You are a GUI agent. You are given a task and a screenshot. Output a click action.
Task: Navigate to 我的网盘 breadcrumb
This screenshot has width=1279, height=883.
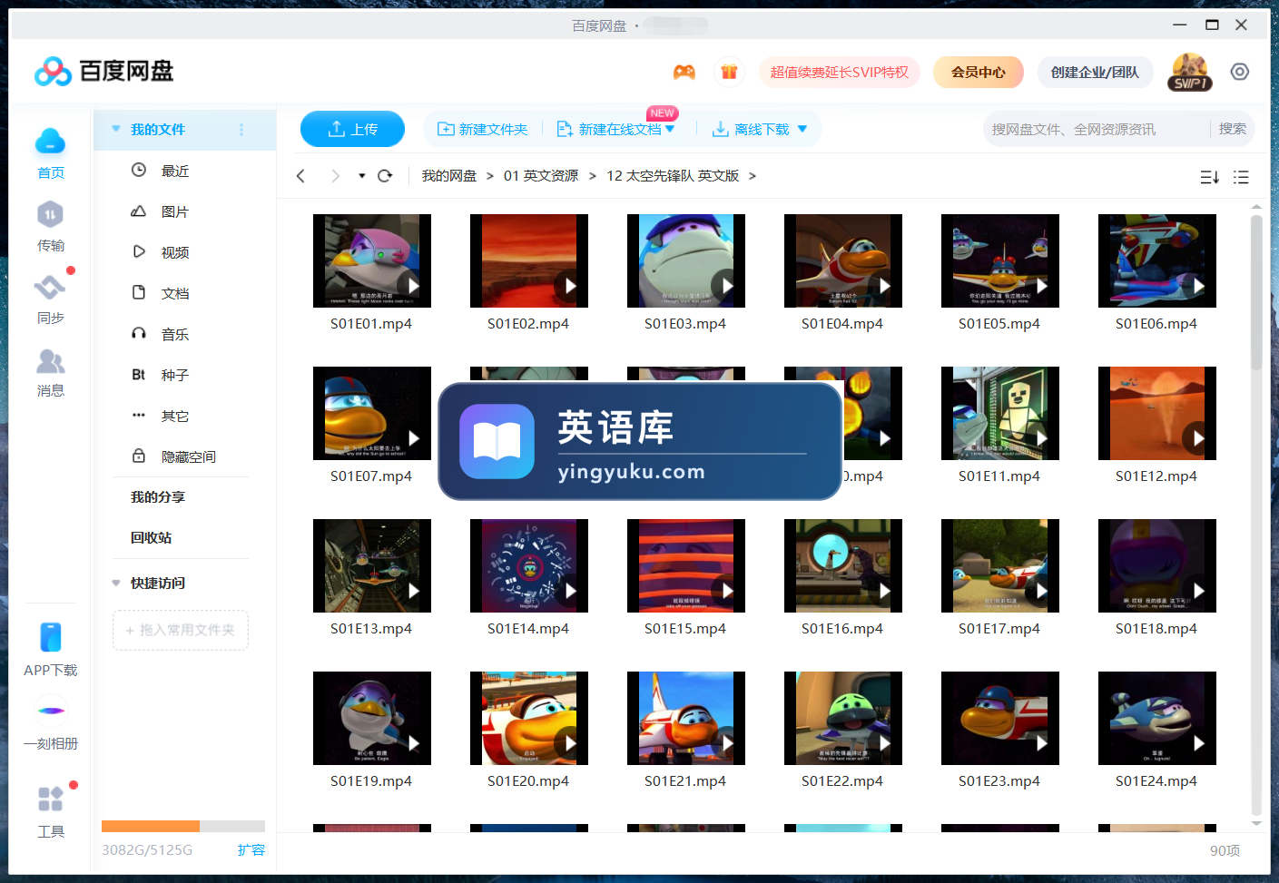coord(449,176)
